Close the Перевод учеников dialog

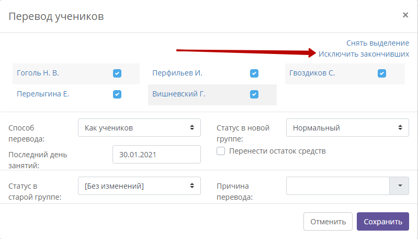coord(405,15)
